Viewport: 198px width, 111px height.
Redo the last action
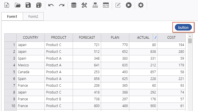coord(62,5)
